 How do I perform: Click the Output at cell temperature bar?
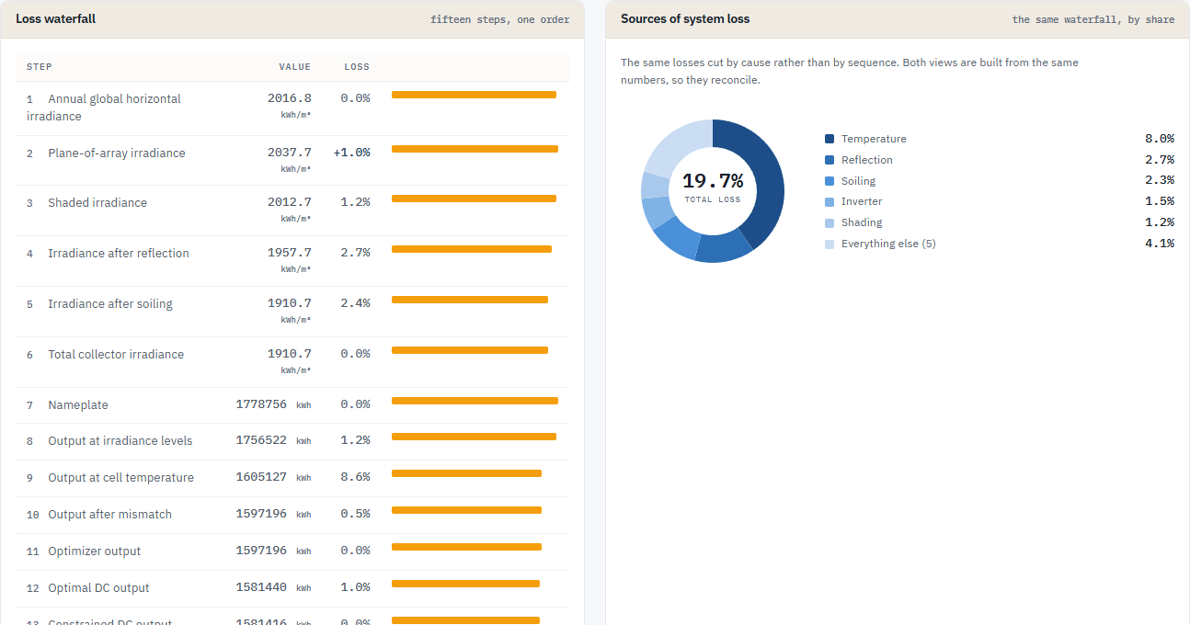(x=466, y=473)
